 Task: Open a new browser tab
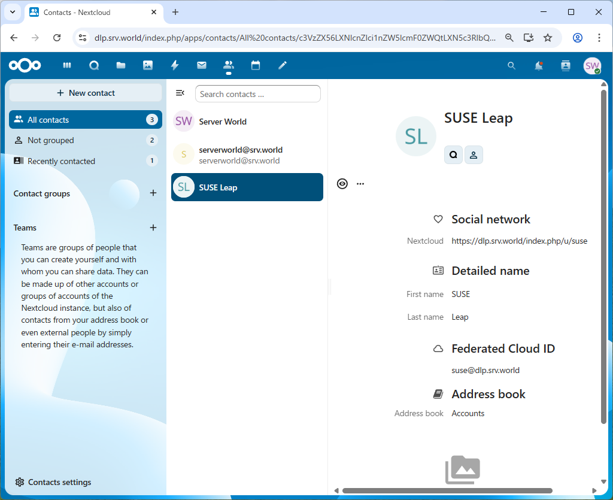click(175, 12)
